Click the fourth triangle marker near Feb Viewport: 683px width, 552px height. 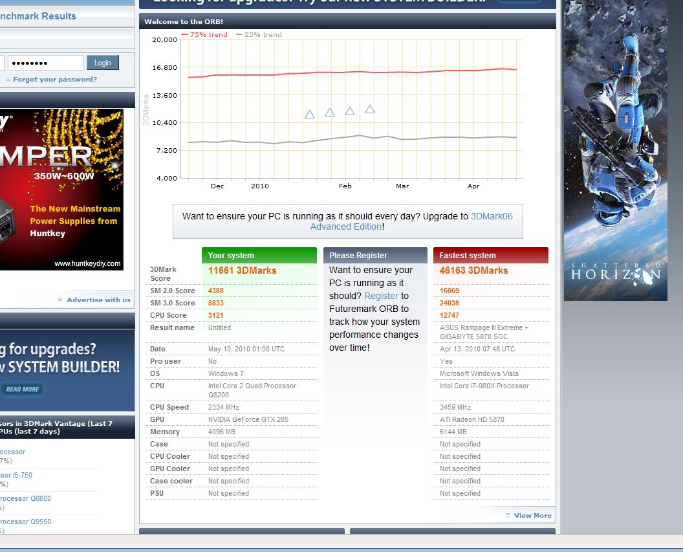pyautogui.click(x=370, y=109)
